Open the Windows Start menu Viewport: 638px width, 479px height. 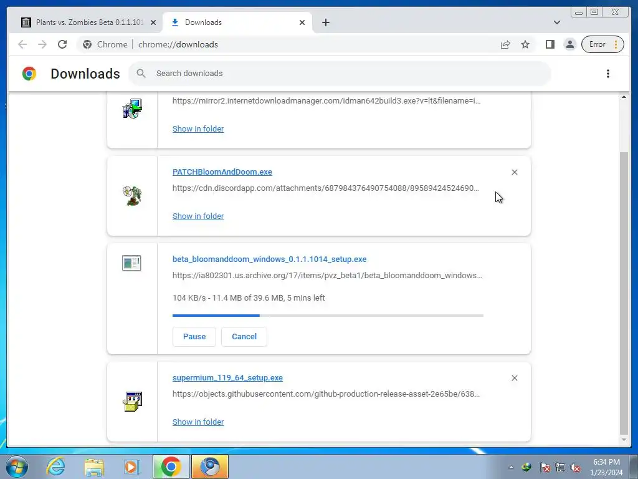[17, 467]
